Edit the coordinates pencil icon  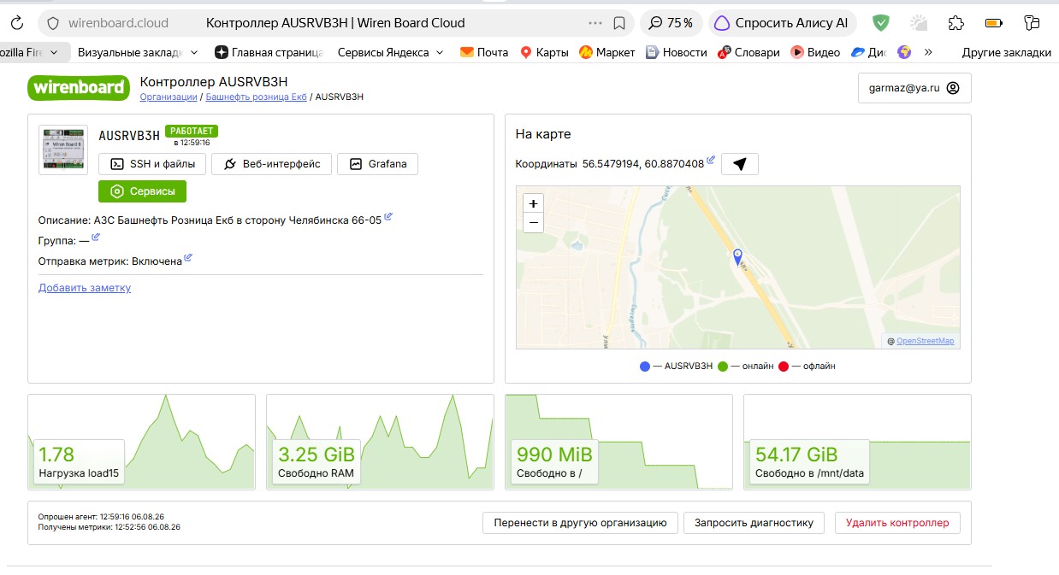point(711,160)
